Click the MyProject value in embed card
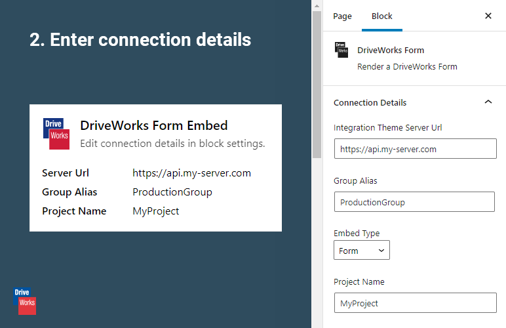 pos(155,211)
